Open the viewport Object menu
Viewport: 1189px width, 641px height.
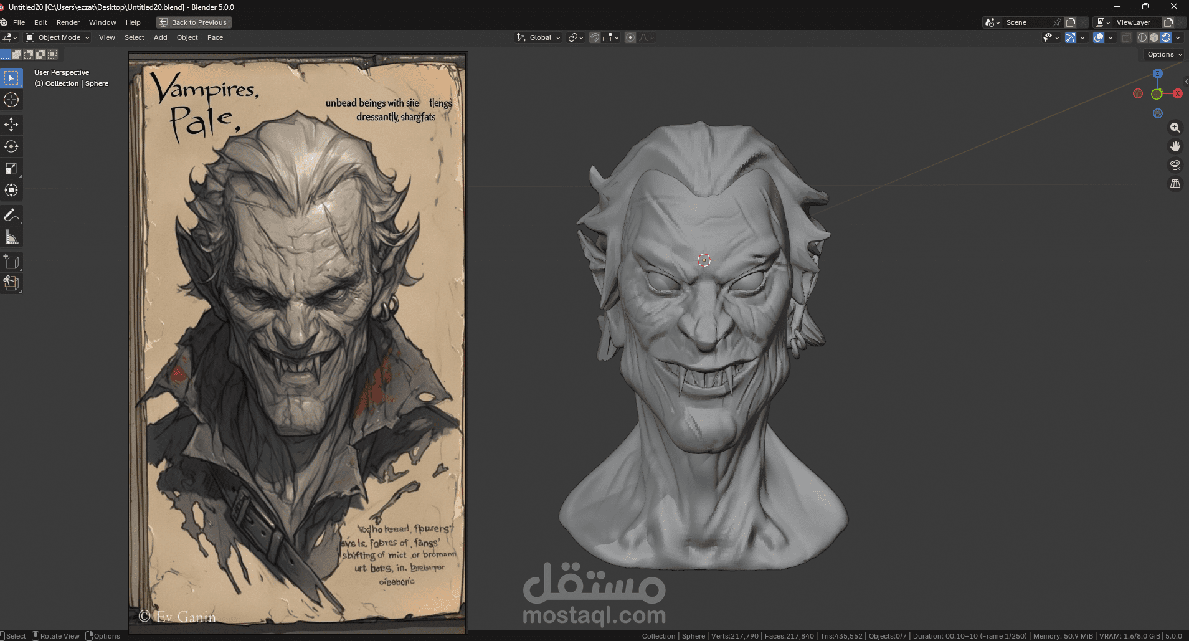(x=187, y=37)
